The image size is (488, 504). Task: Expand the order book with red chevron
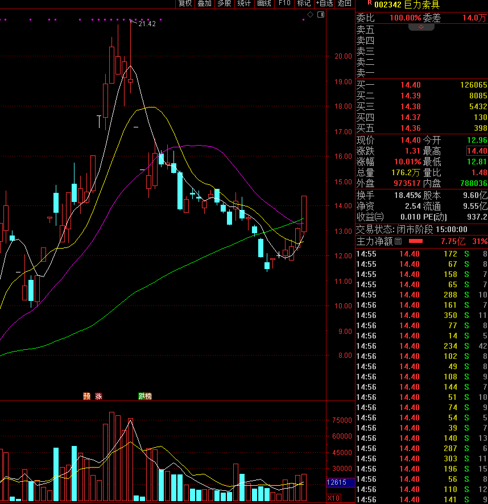(421, 27)
